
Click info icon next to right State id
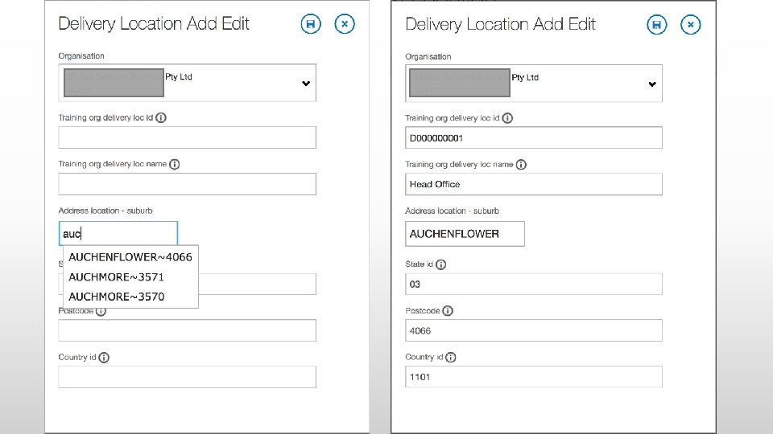(441, 264)
